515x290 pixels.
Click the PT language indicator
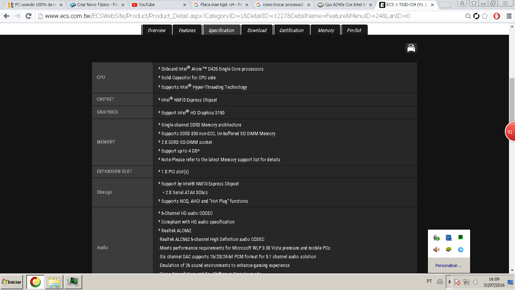click(429, 281)
